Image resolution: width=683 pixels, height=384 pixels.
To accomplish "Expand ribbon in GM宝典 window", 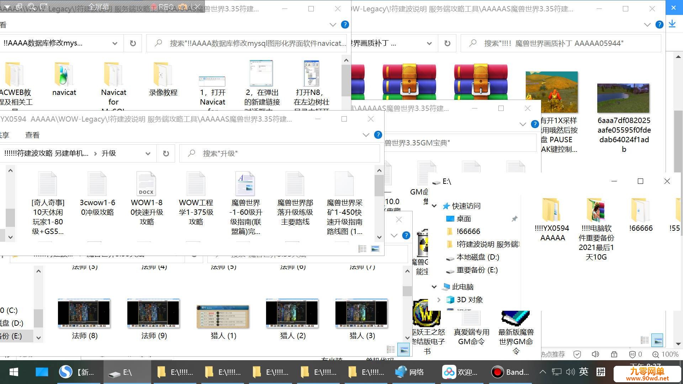I will (x=523, y=124).
